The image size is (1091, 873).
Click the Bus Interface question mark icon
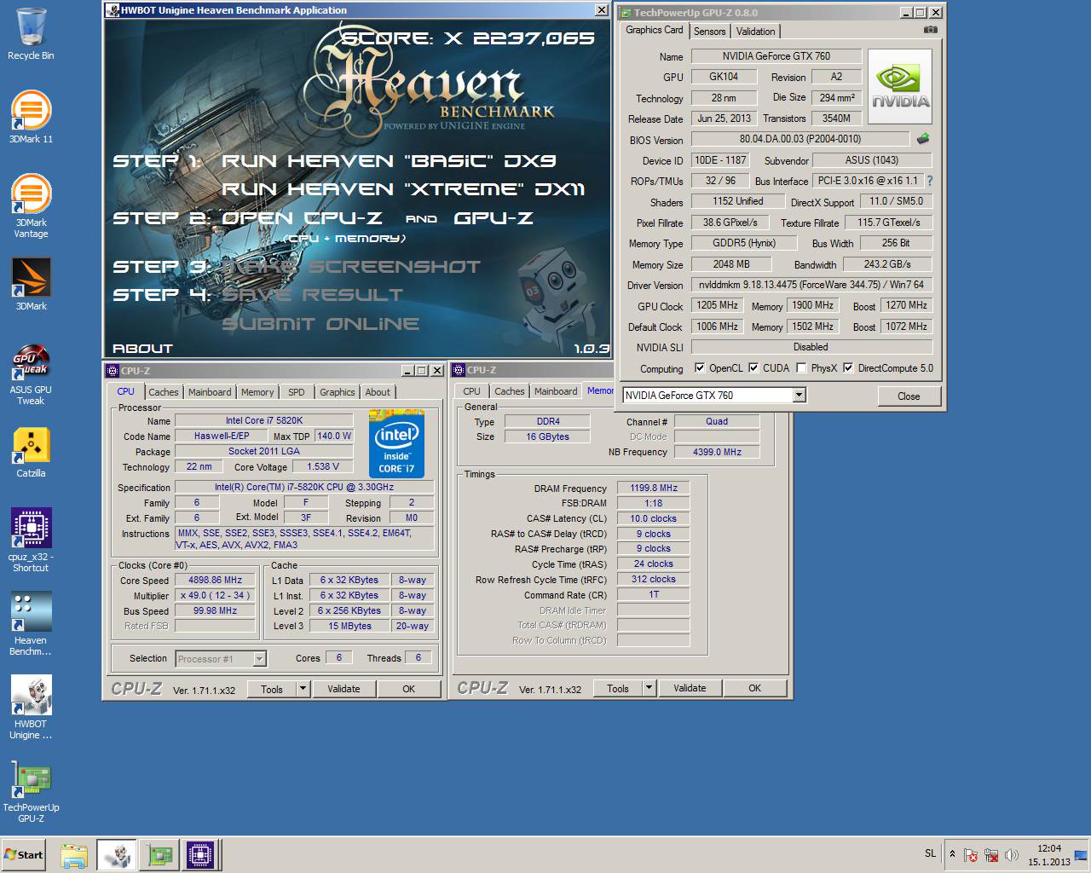point(930,181)
